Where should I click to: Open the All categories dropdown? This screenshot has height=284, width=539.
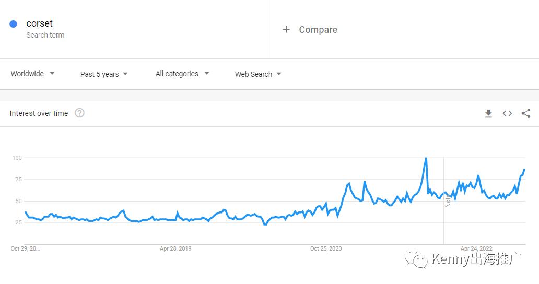click(x=182, y=74)
